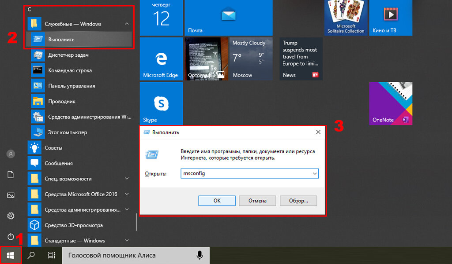Click the letter С section header

(x=30, y=10)
